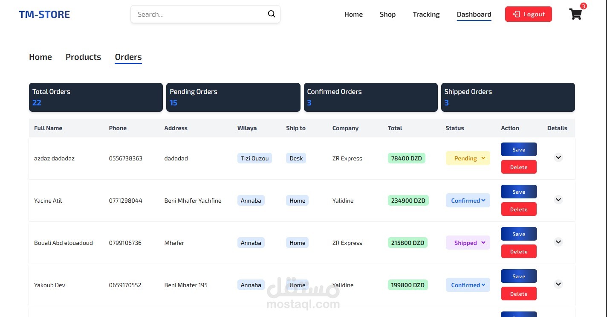Delete the Yakoub Dev order
The image size is (607, 317).
coord(519,294)
